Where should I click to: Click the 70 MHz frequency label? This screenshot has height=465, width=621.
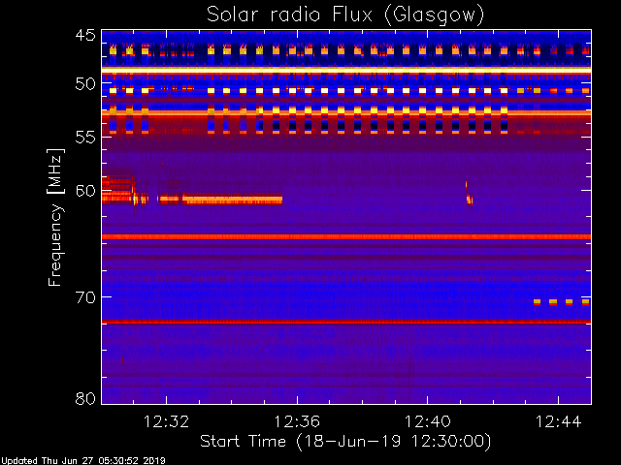pos(85,297)
